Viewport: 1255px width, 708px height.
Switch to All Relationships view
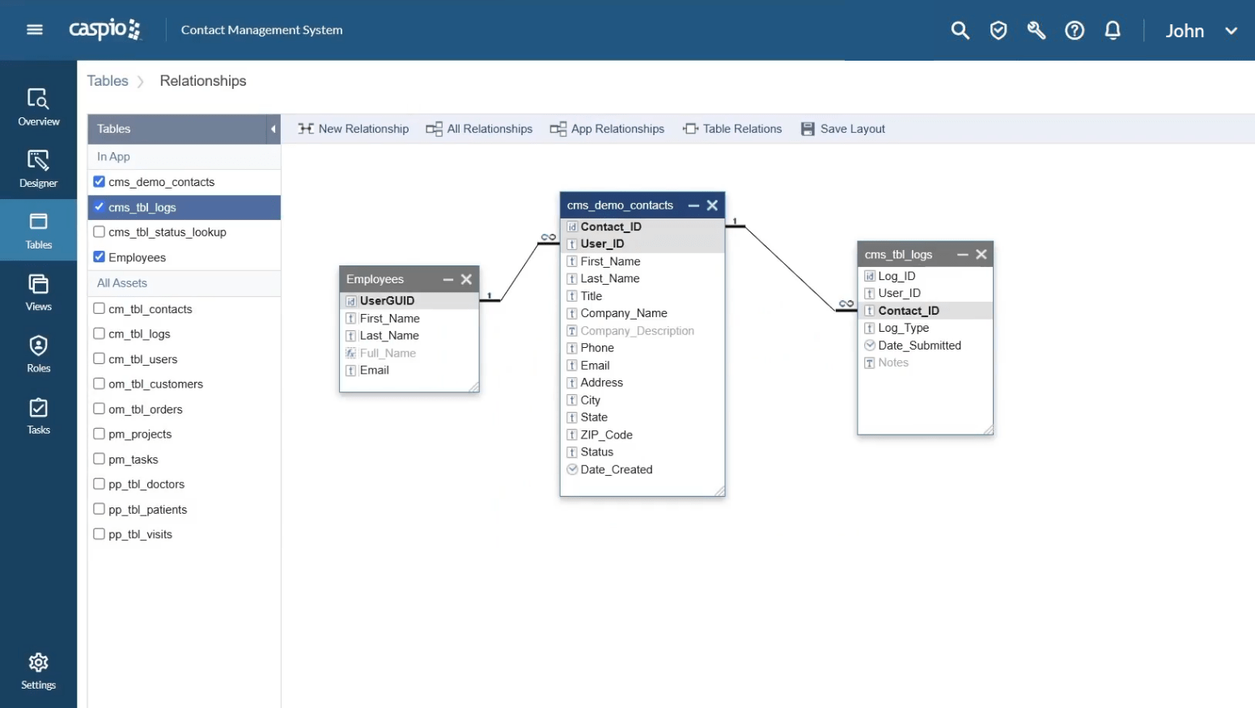click(x=479, y=129)
